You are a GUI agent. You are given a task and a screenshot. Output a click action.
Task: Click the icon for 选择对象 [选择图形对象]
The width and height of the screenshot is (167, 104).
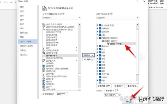[x=44, y=76]
